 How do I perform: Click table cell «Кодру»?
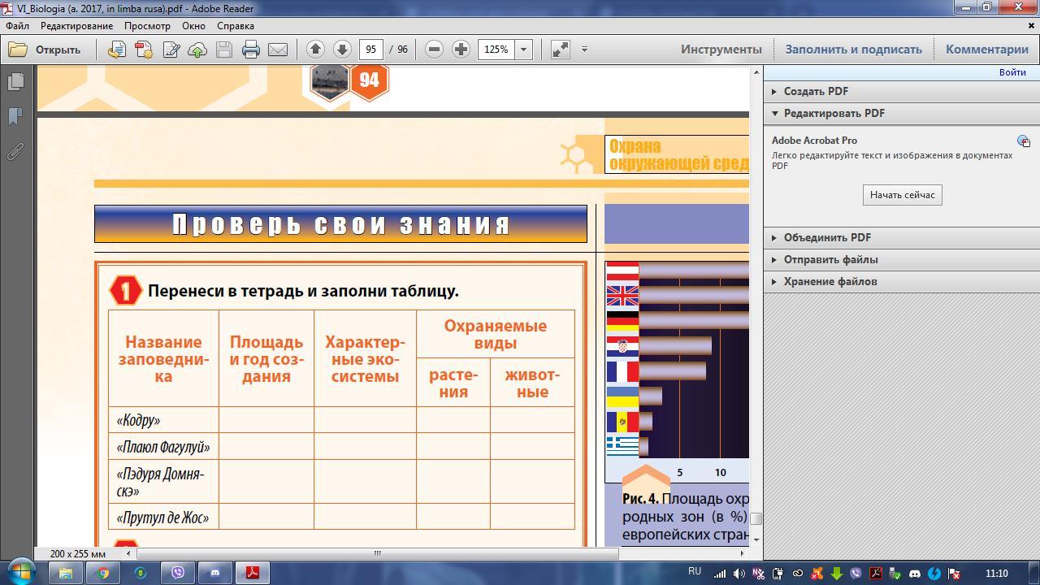click(163, 420)
